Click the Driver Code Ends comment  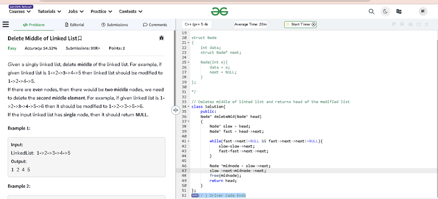coord(222,195)
